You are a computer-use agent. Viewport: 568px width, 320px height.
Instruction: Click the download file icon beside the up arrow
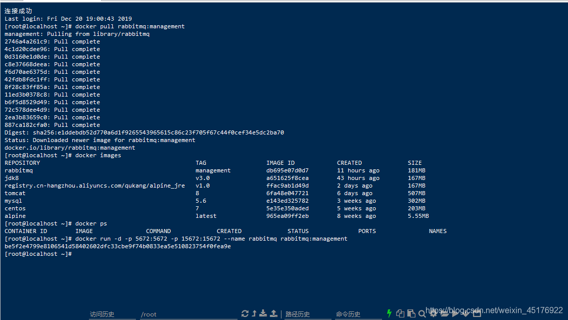coord(263,313)
